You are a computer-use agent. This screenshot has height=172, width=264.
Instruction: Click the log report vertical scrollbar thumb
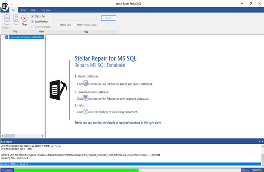(x=262, y=159)
